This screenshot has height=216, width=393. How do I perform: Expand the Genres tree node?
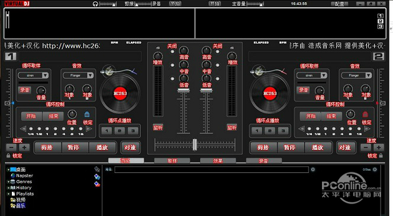[x=8, y=182]
